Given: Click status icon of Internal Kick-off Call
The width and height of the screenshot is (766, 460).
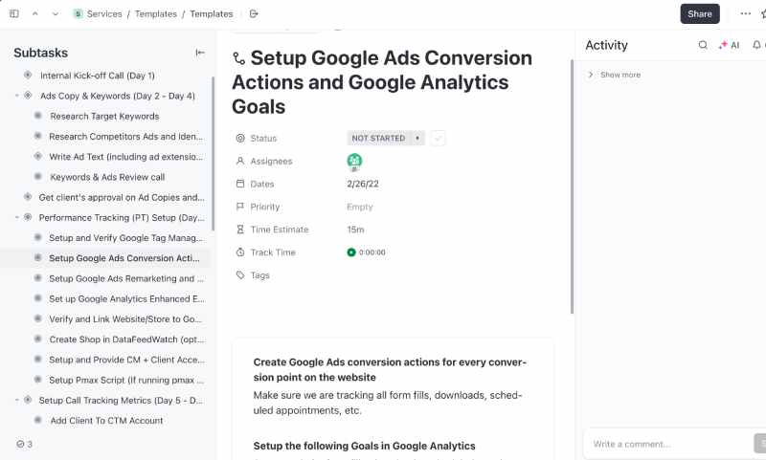Looking at the screenshot, I should click(28, 76).
